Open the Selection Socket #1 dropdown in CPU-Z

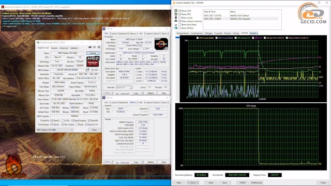tap(124, 87)
